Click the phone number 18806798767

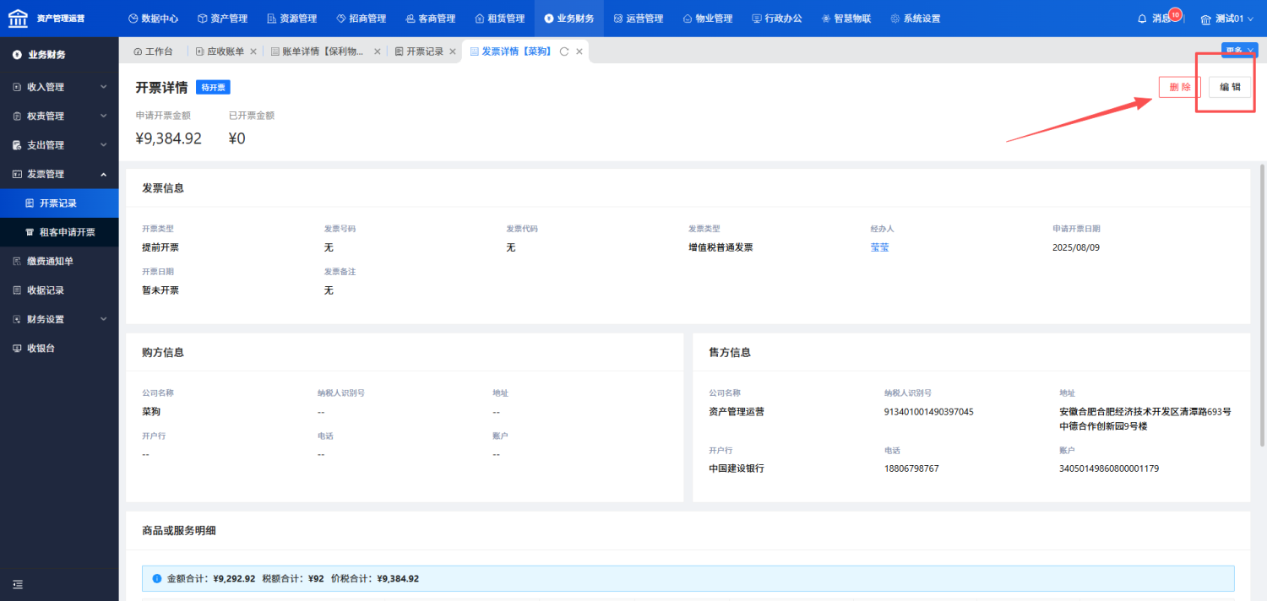[x=911, y=468]
